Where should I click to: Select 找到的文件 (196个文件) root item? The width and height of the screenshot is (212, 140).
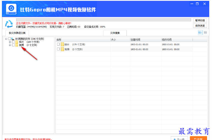pyautogui.click(x=30, y=39)
